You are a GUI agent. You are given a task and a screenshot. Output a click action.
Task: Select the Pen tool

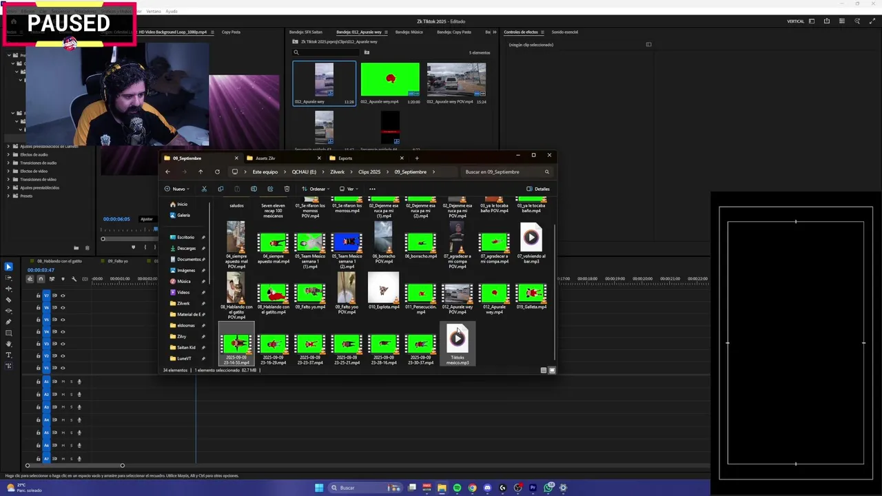point(9,322)
